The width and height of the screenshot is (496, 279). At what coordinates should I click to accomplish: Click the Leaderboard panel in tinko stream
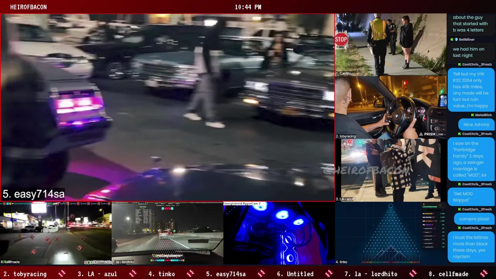tap(434, 226)
